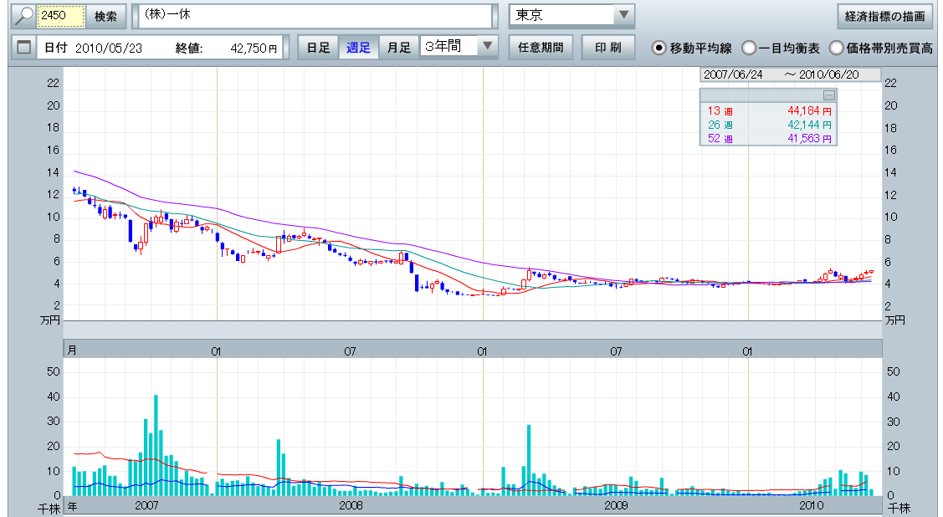This screenshot has height=517, width=943.
Task: Click the stock code input field 2450
Action: point(62,16)
